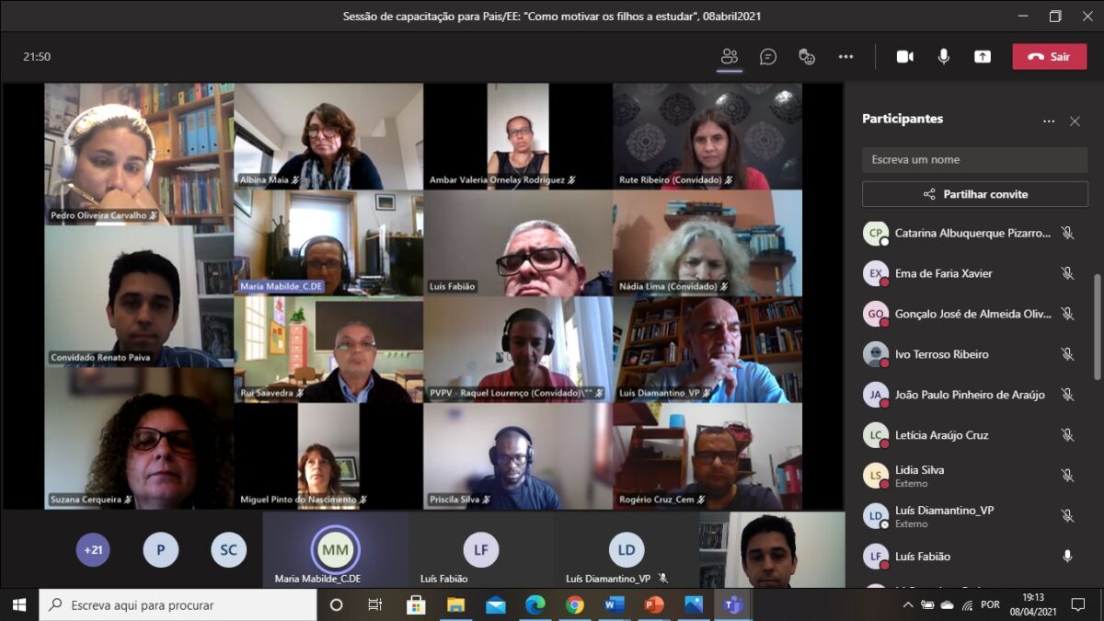Select the P avatar in bottom strip
Viewport: 1104px width, 621px height.
point(161,550)
